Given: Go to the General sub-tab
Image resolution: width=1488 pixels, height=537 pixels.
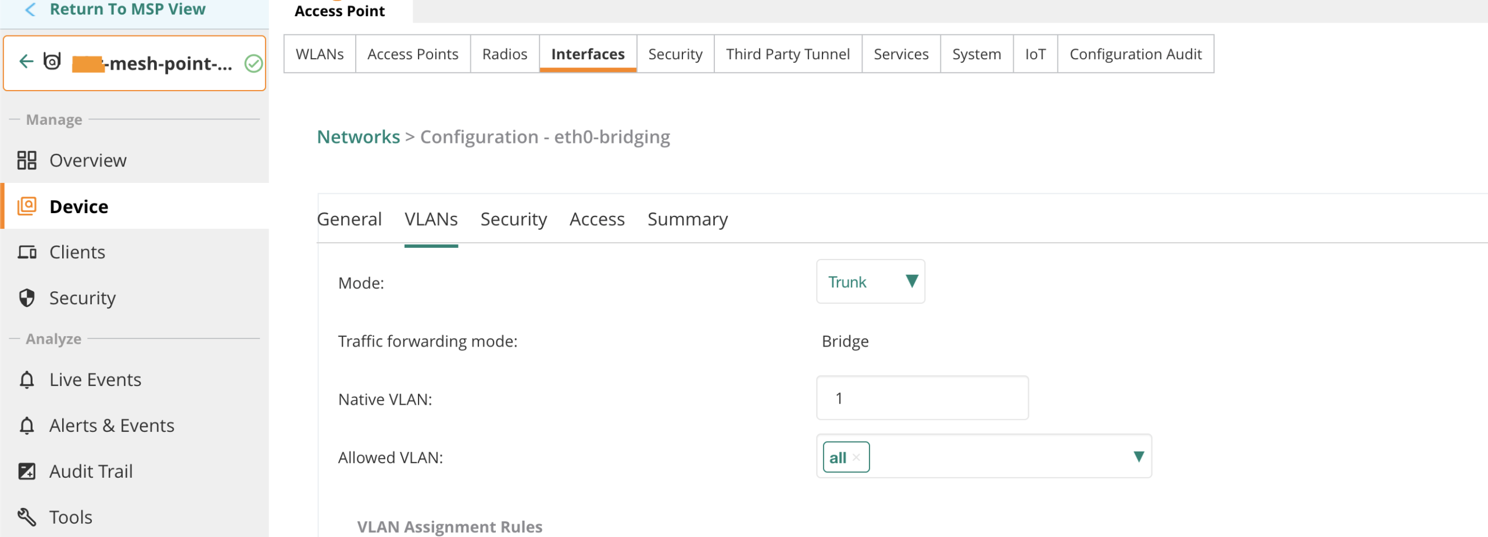Looking at the screenshot, I should [349, 219].
